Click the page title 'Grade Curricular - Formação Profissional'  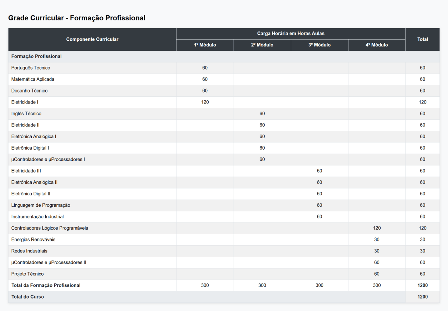pyautogui.click(x=77, y=18)
